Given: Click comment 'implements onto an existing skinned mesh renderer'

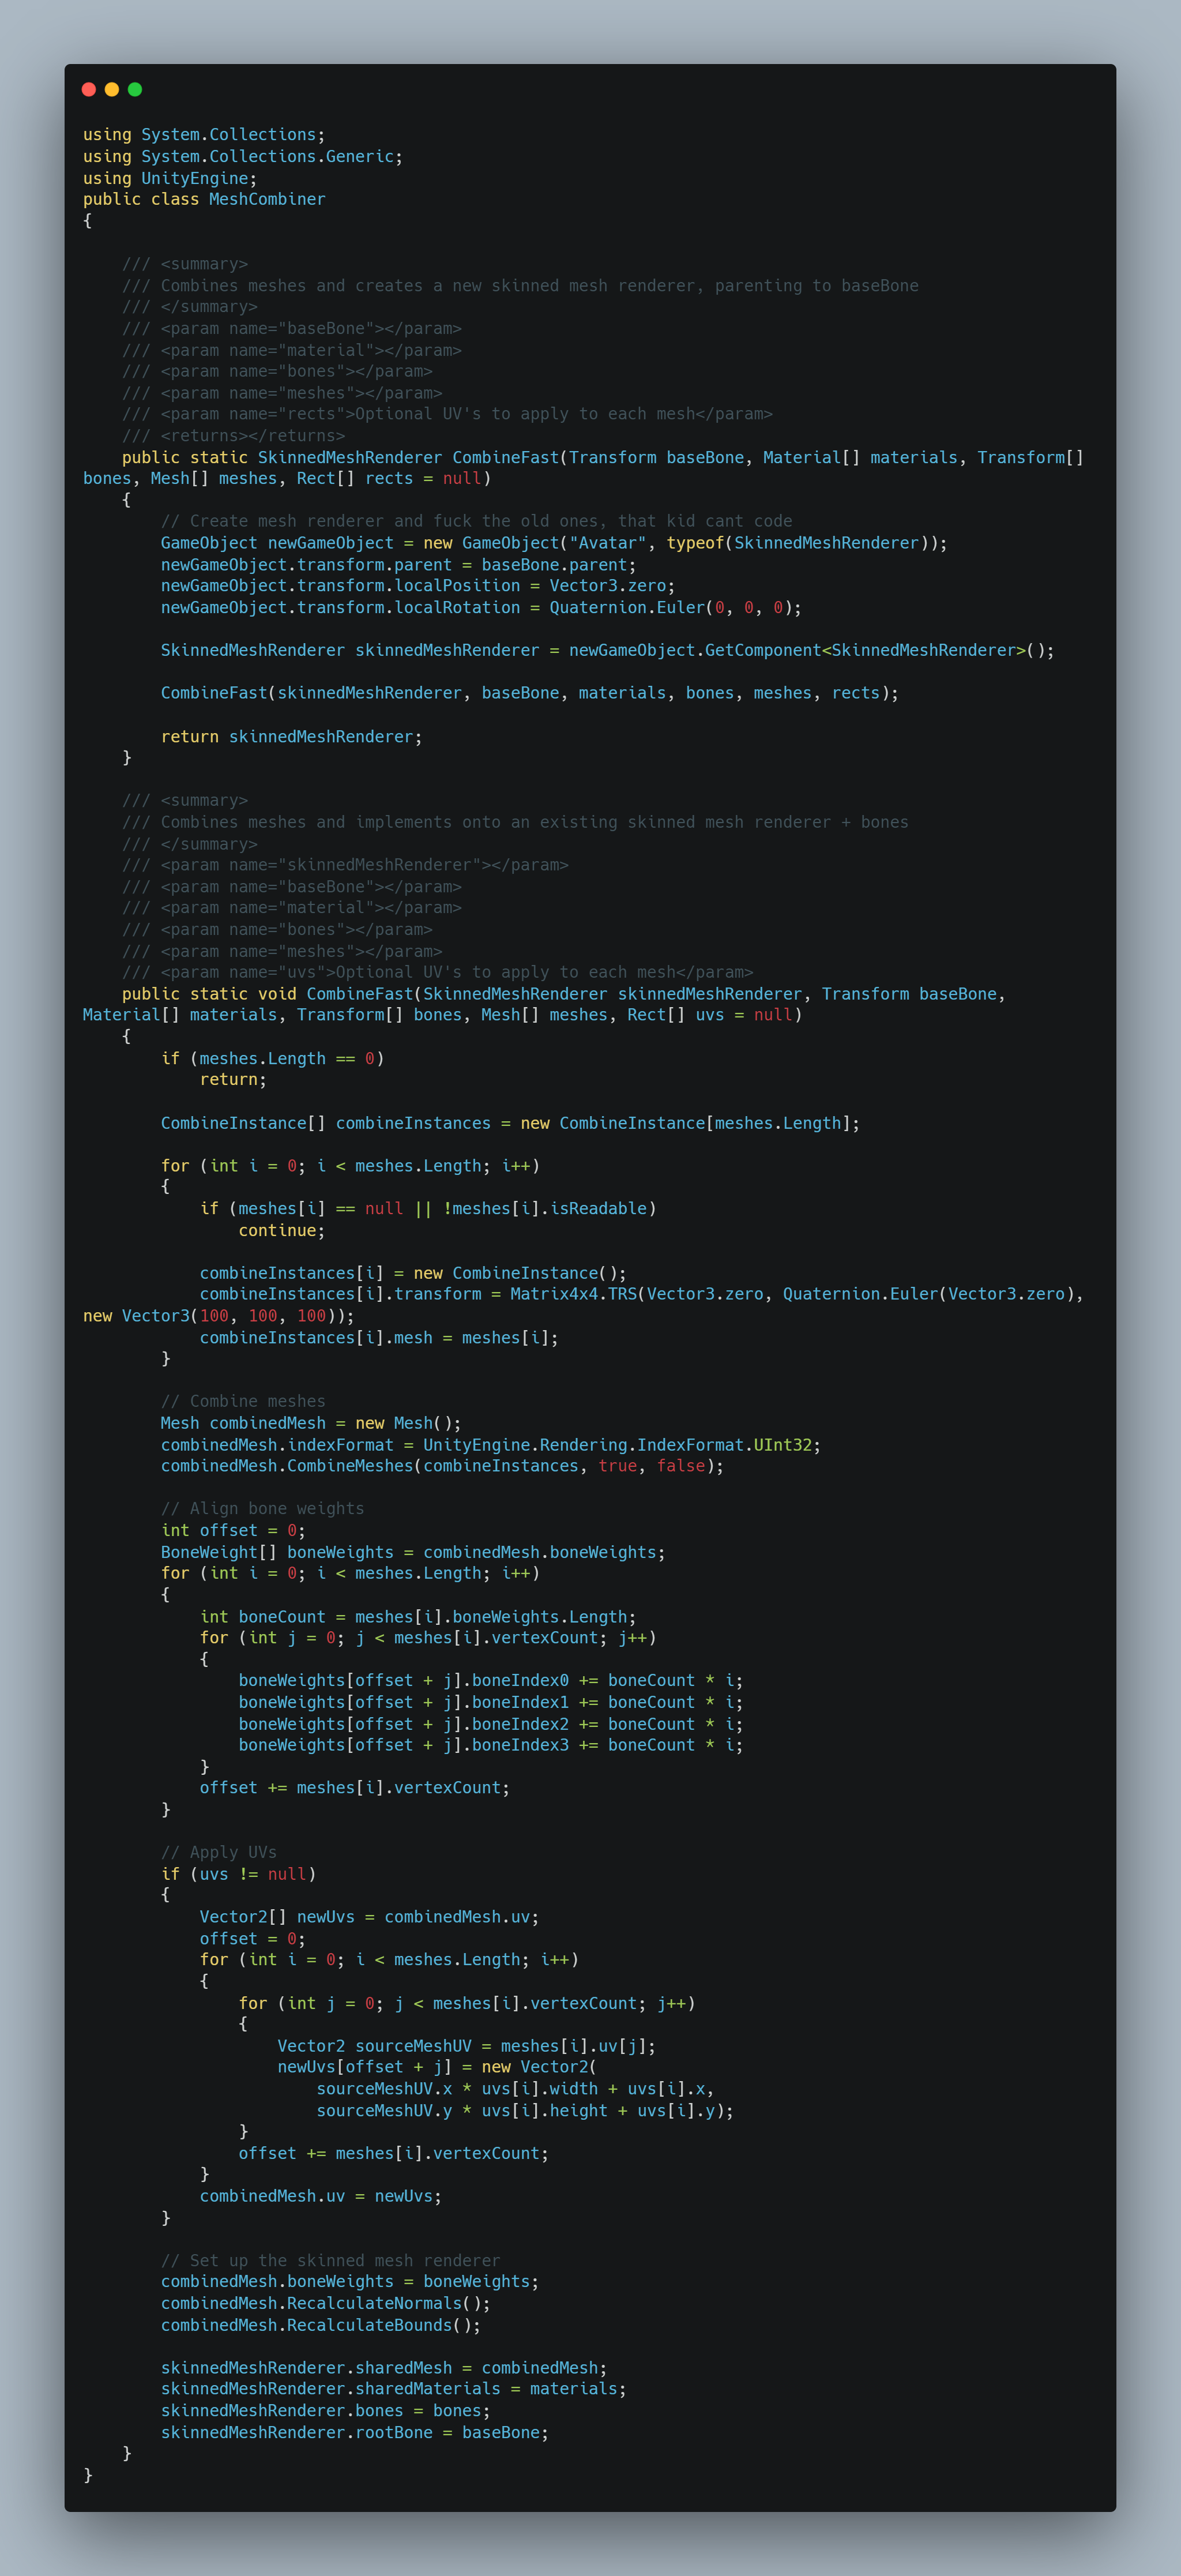Looking at the screenshot, I should (515, 822).
